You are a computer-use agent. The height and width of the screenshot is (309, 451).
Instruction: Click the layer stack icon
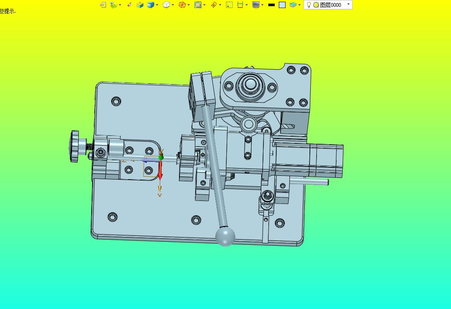pos(293,5)
